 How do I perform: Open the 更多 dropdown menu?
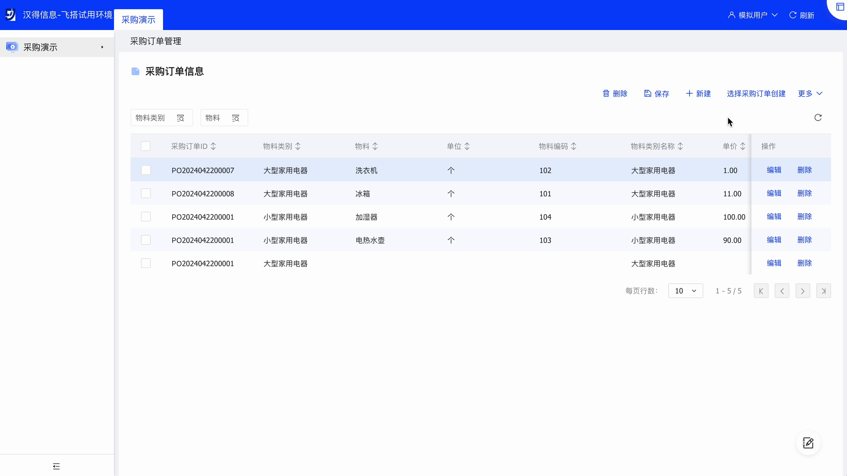810,94
